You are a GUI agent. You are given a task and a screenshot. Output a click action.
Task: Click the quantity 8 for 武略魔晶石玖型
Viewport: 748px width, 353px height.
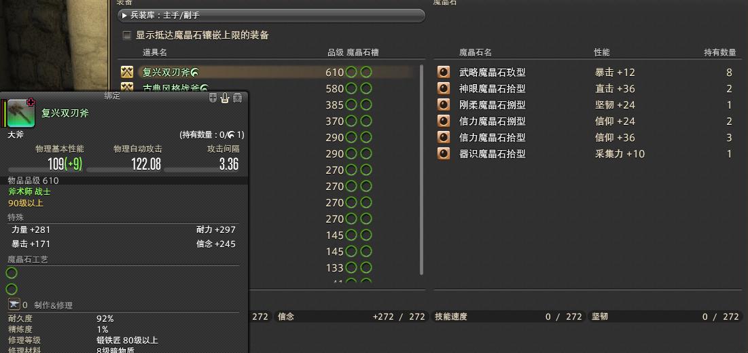tap(729, 73)
